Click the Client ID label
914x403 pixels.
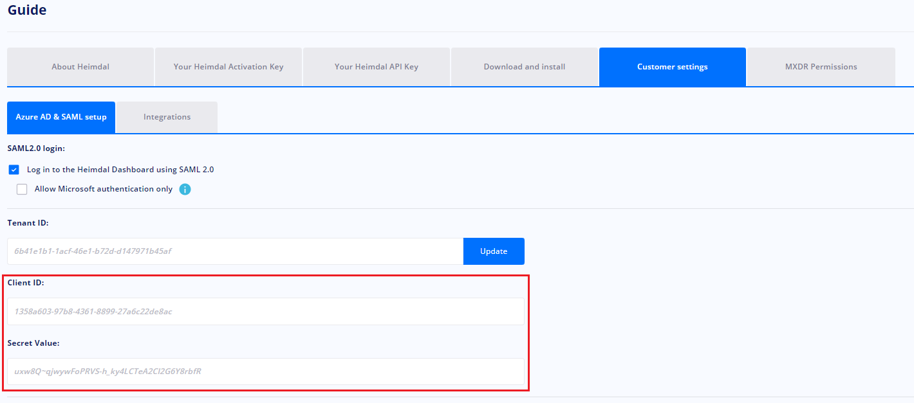tap(26, 283)
